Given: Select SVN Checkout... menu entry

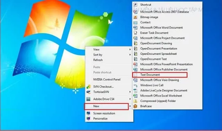Looking at the screenshot, I should (x=109, y=87).
